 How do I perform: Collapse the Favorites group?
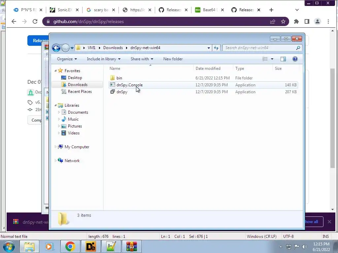coord(55,71)
